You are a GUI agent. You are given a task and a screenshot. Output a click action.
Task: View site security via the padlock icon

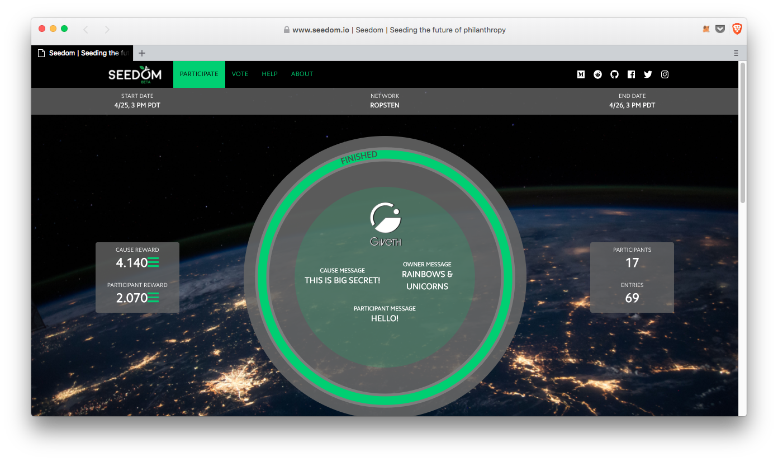coord(286,30)
